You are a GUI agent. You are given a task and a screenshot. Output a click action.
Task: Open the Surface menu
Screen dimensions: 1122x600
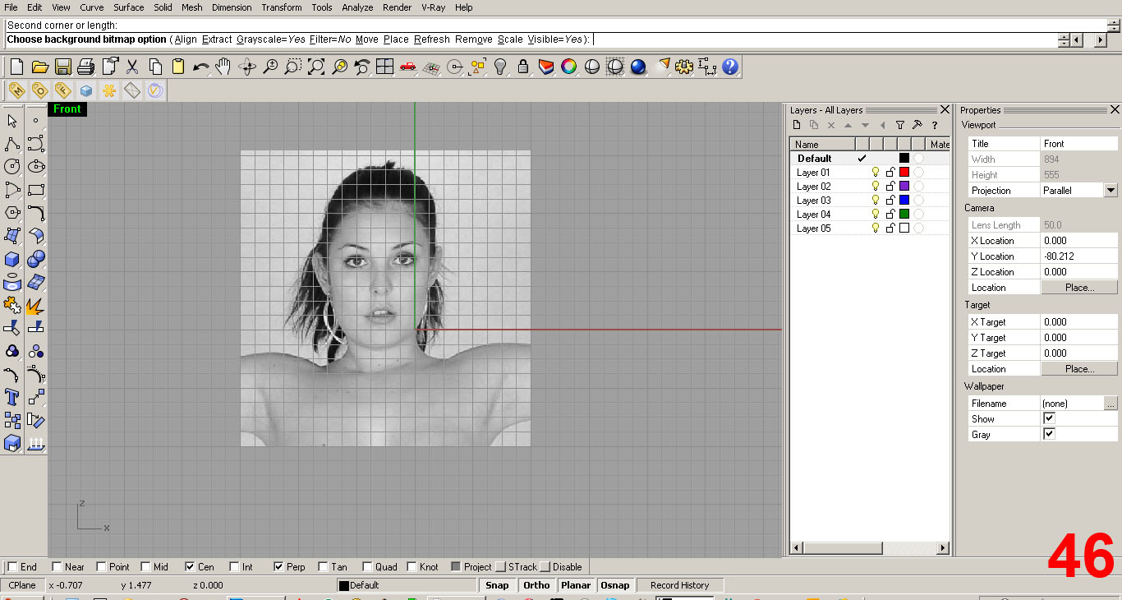click(x=129, y=7)
